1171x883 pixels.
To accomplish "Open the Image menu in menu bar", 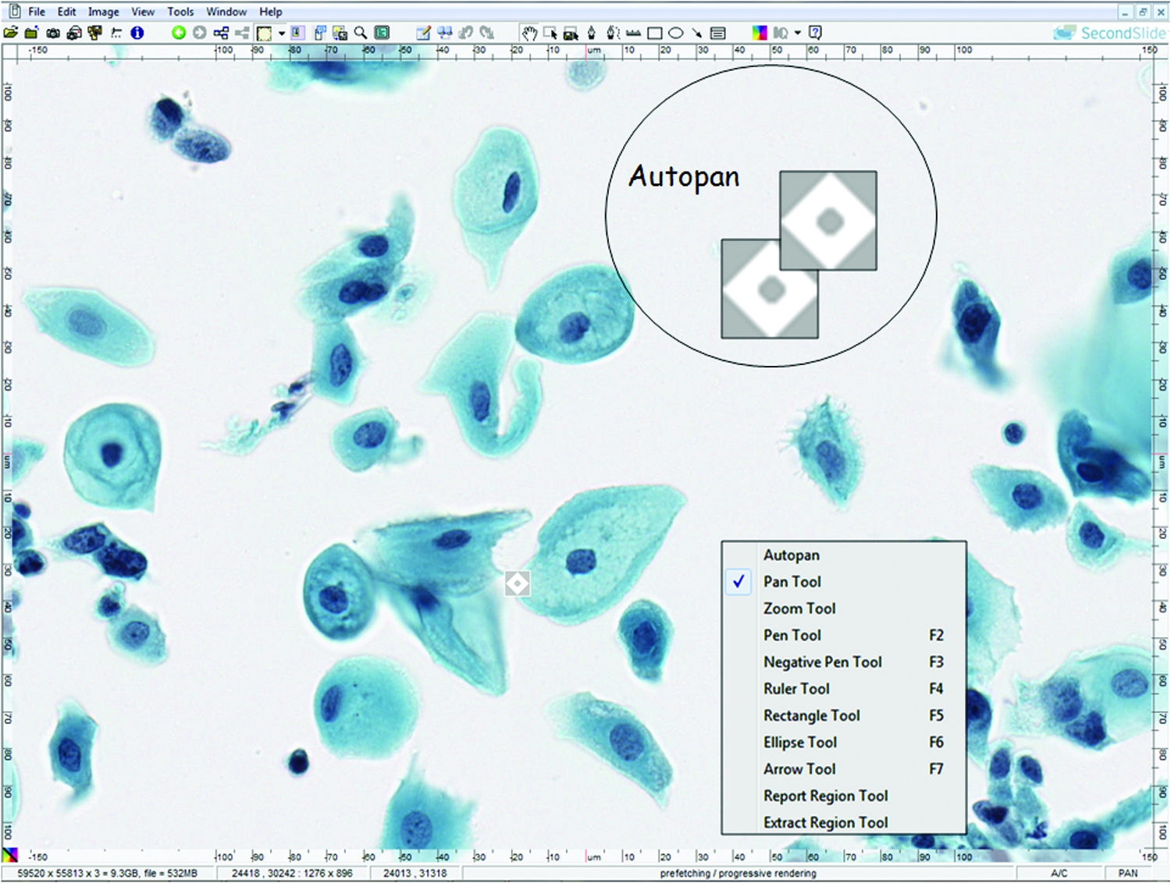I will [103, 12].
